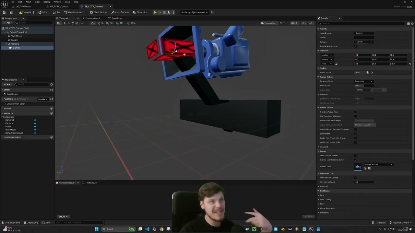The height and width of the screenshot is (233, 415).
Task: Open the Debug menu
Action: pos(47,2)
